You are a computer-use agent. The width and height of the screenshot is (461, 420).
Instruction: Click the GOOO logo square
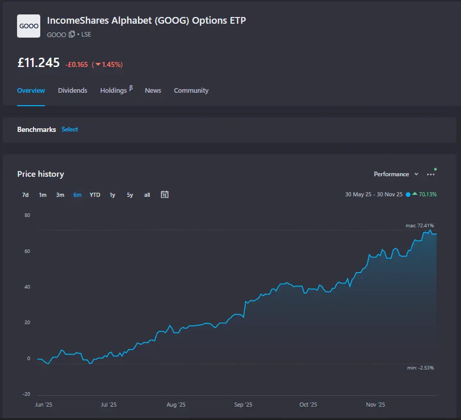point(28,25)
